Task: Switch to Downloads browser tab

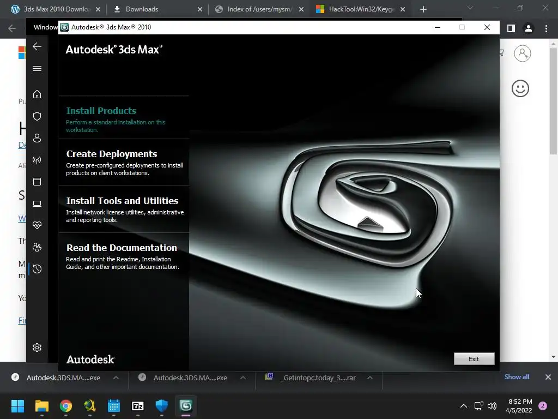Action: [157, 9]
